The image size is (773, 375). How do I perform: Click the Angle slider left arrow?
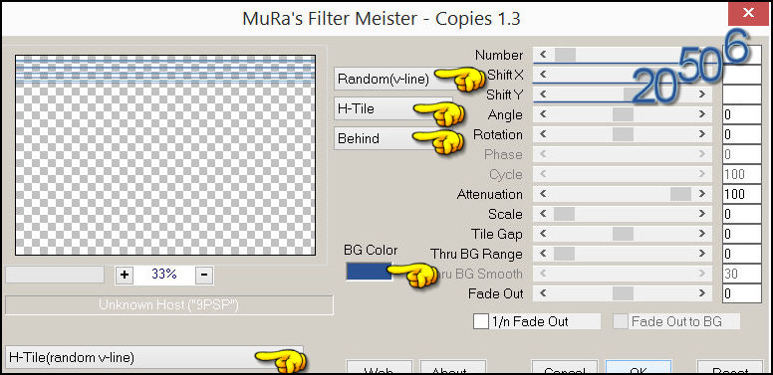pyautogui.click(x=543, y=114)
